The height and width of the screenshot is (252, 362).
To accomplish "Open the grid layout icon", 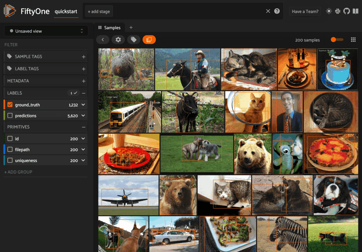I will [x=353, y=39].
